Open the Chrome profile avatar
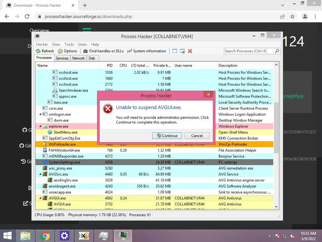 point(305,16)
